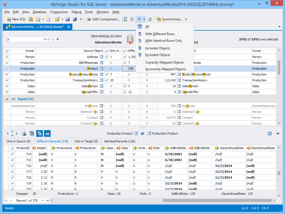Select the filter funnel toolbar icon

coord(139,20)
